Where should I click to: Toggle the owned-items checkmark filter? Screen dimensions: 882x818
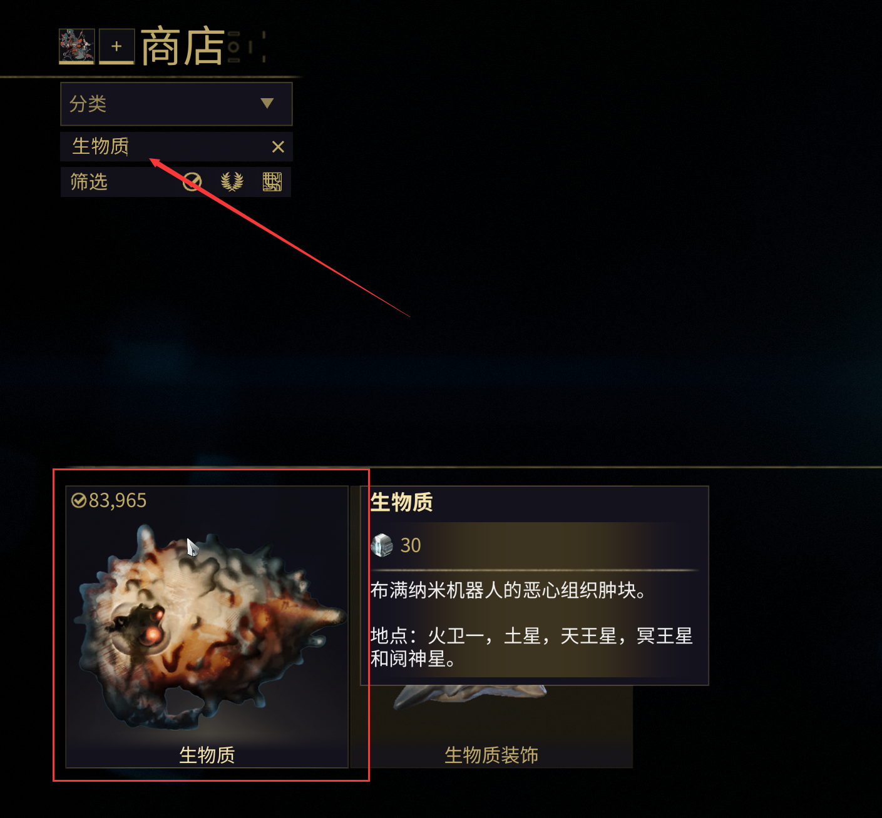click(x=192, y=182)
